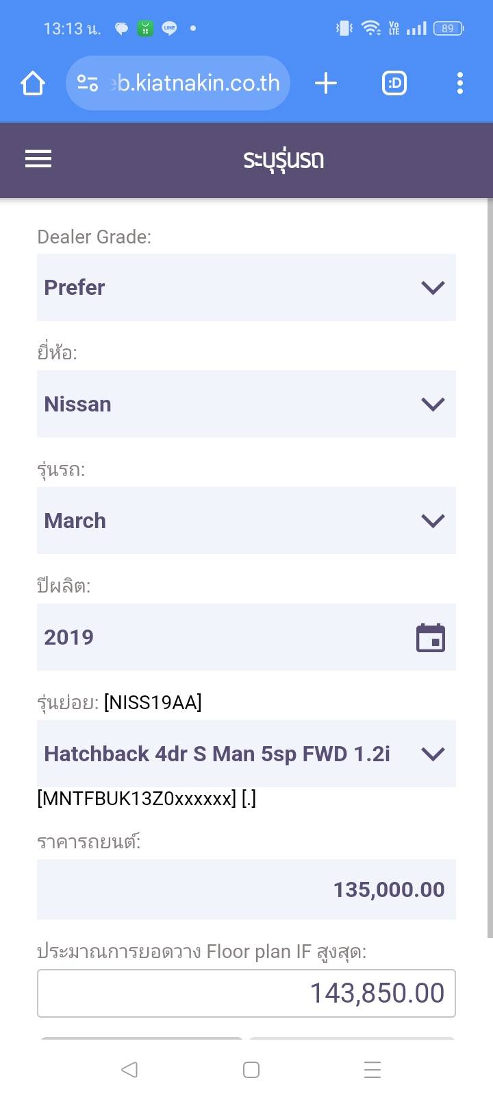Open a new browser tab
This screenshot has height=1100, width=493.
pos(326,84)
